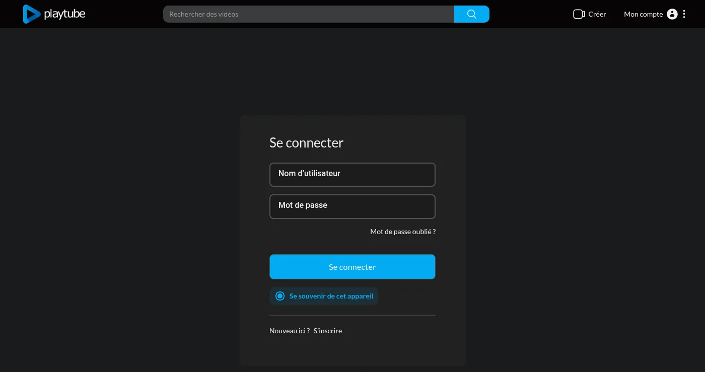Click the Mot de passe field
Image resolution: width=705 pixels, height=372 pixels.
352,206
